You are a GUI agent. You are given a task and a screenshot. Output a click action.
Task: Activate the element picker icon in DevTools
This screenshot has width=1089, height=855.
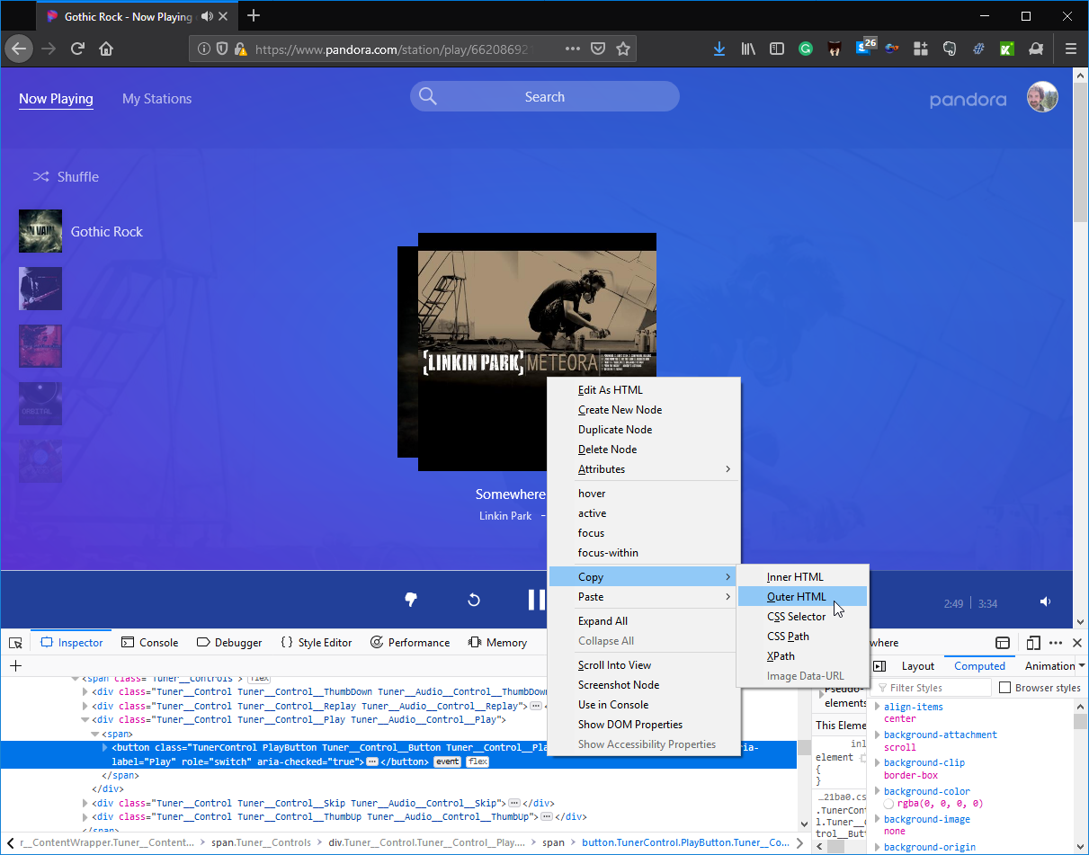tap(15, 643)
